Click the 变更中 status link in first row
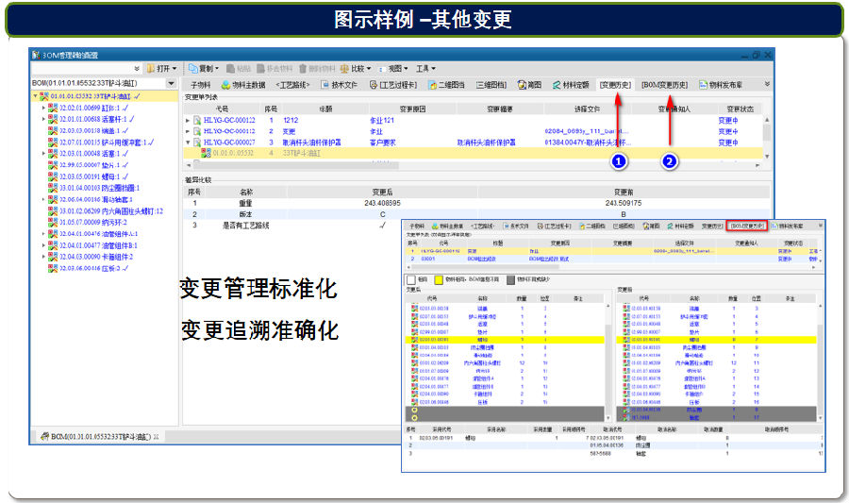 click(727, 120)
